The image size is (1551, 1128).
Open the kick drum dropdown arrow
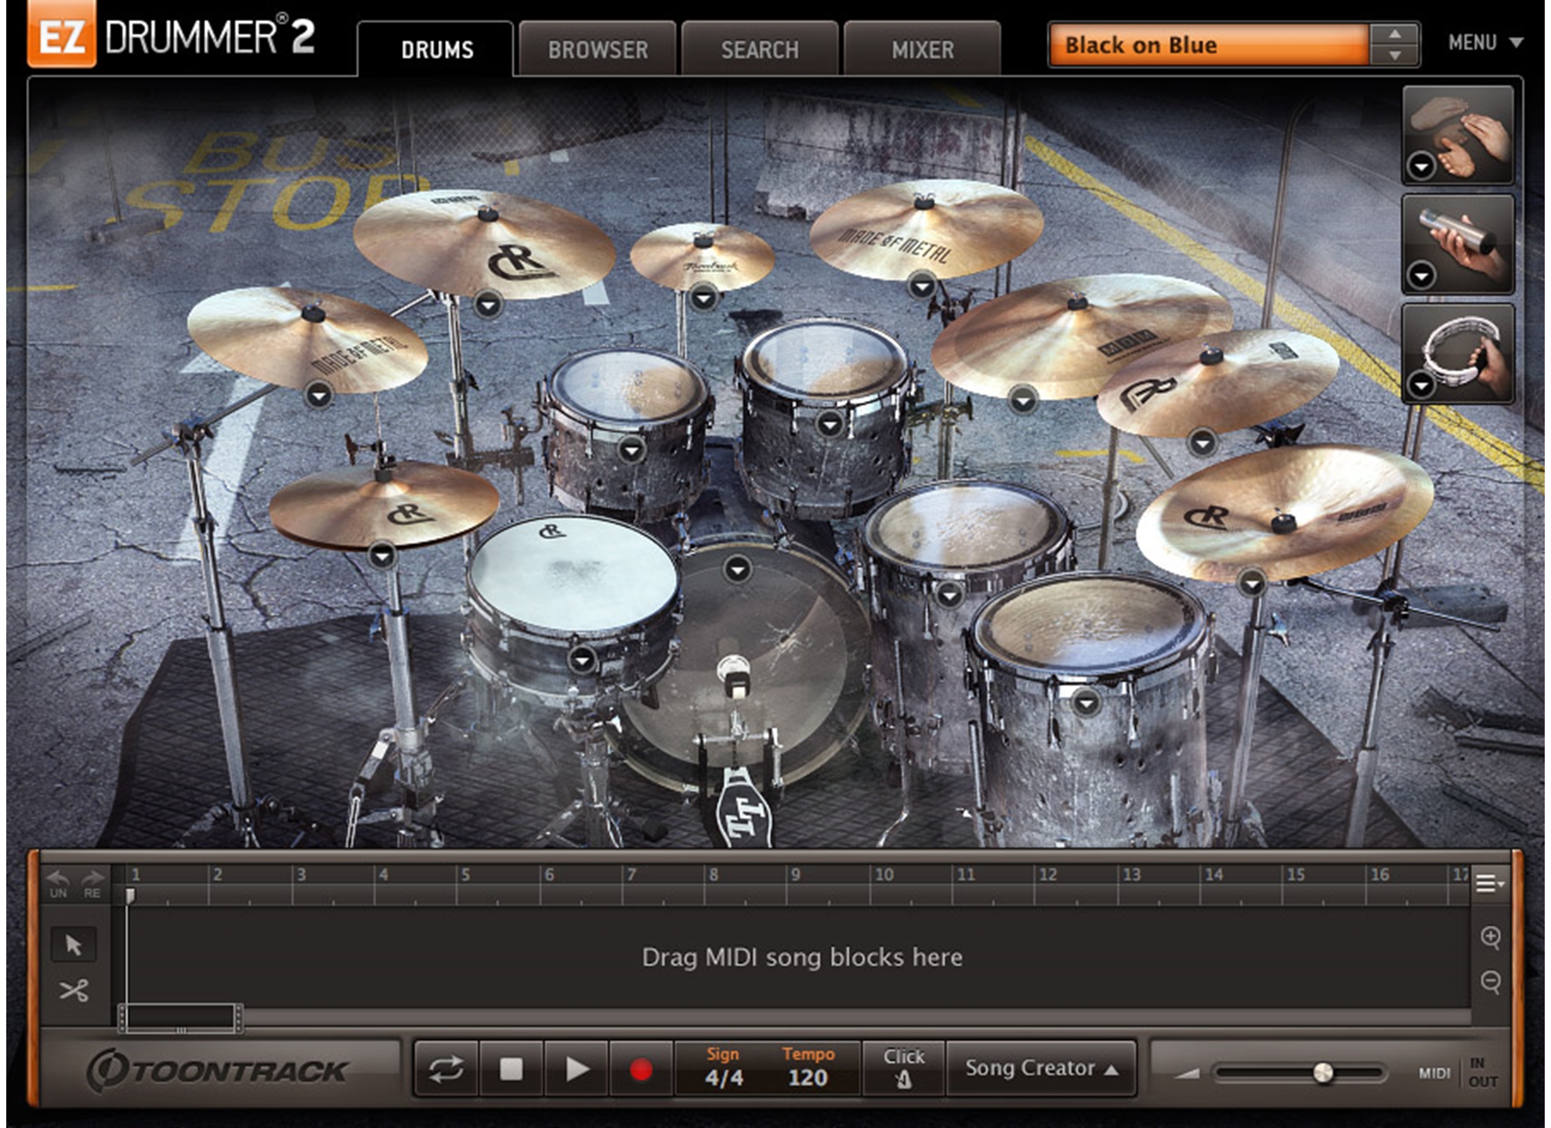pos(737,569)
